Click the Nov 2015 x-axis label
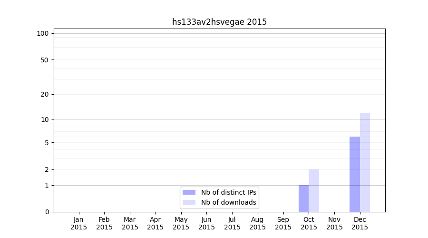The width and height of the screenshot is (428, 238). click(x=334, y=223)
